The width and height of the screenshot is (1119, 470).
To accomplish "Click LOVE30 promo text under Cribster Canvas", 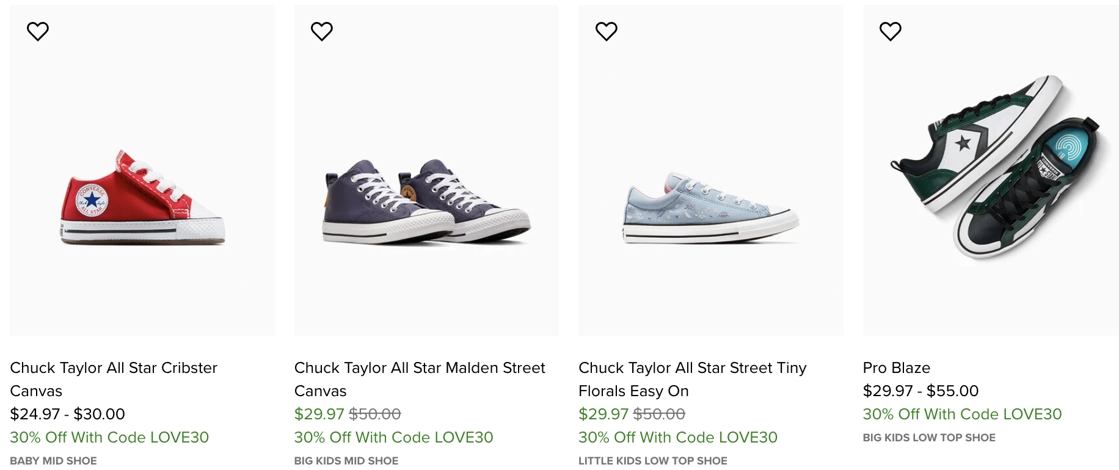I will coord(109,437).
